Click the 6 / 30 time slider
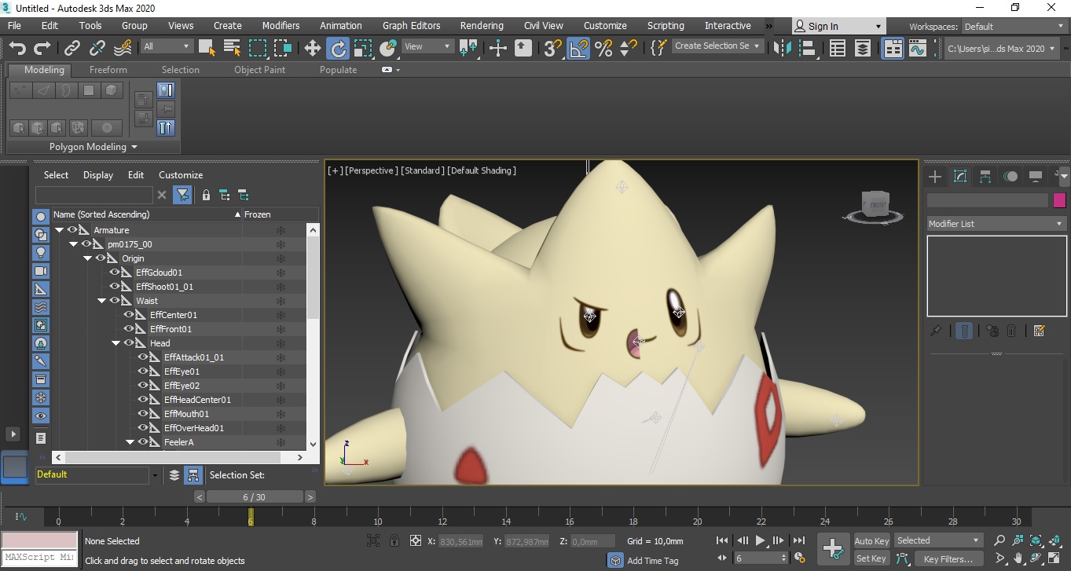 [255, 497]
